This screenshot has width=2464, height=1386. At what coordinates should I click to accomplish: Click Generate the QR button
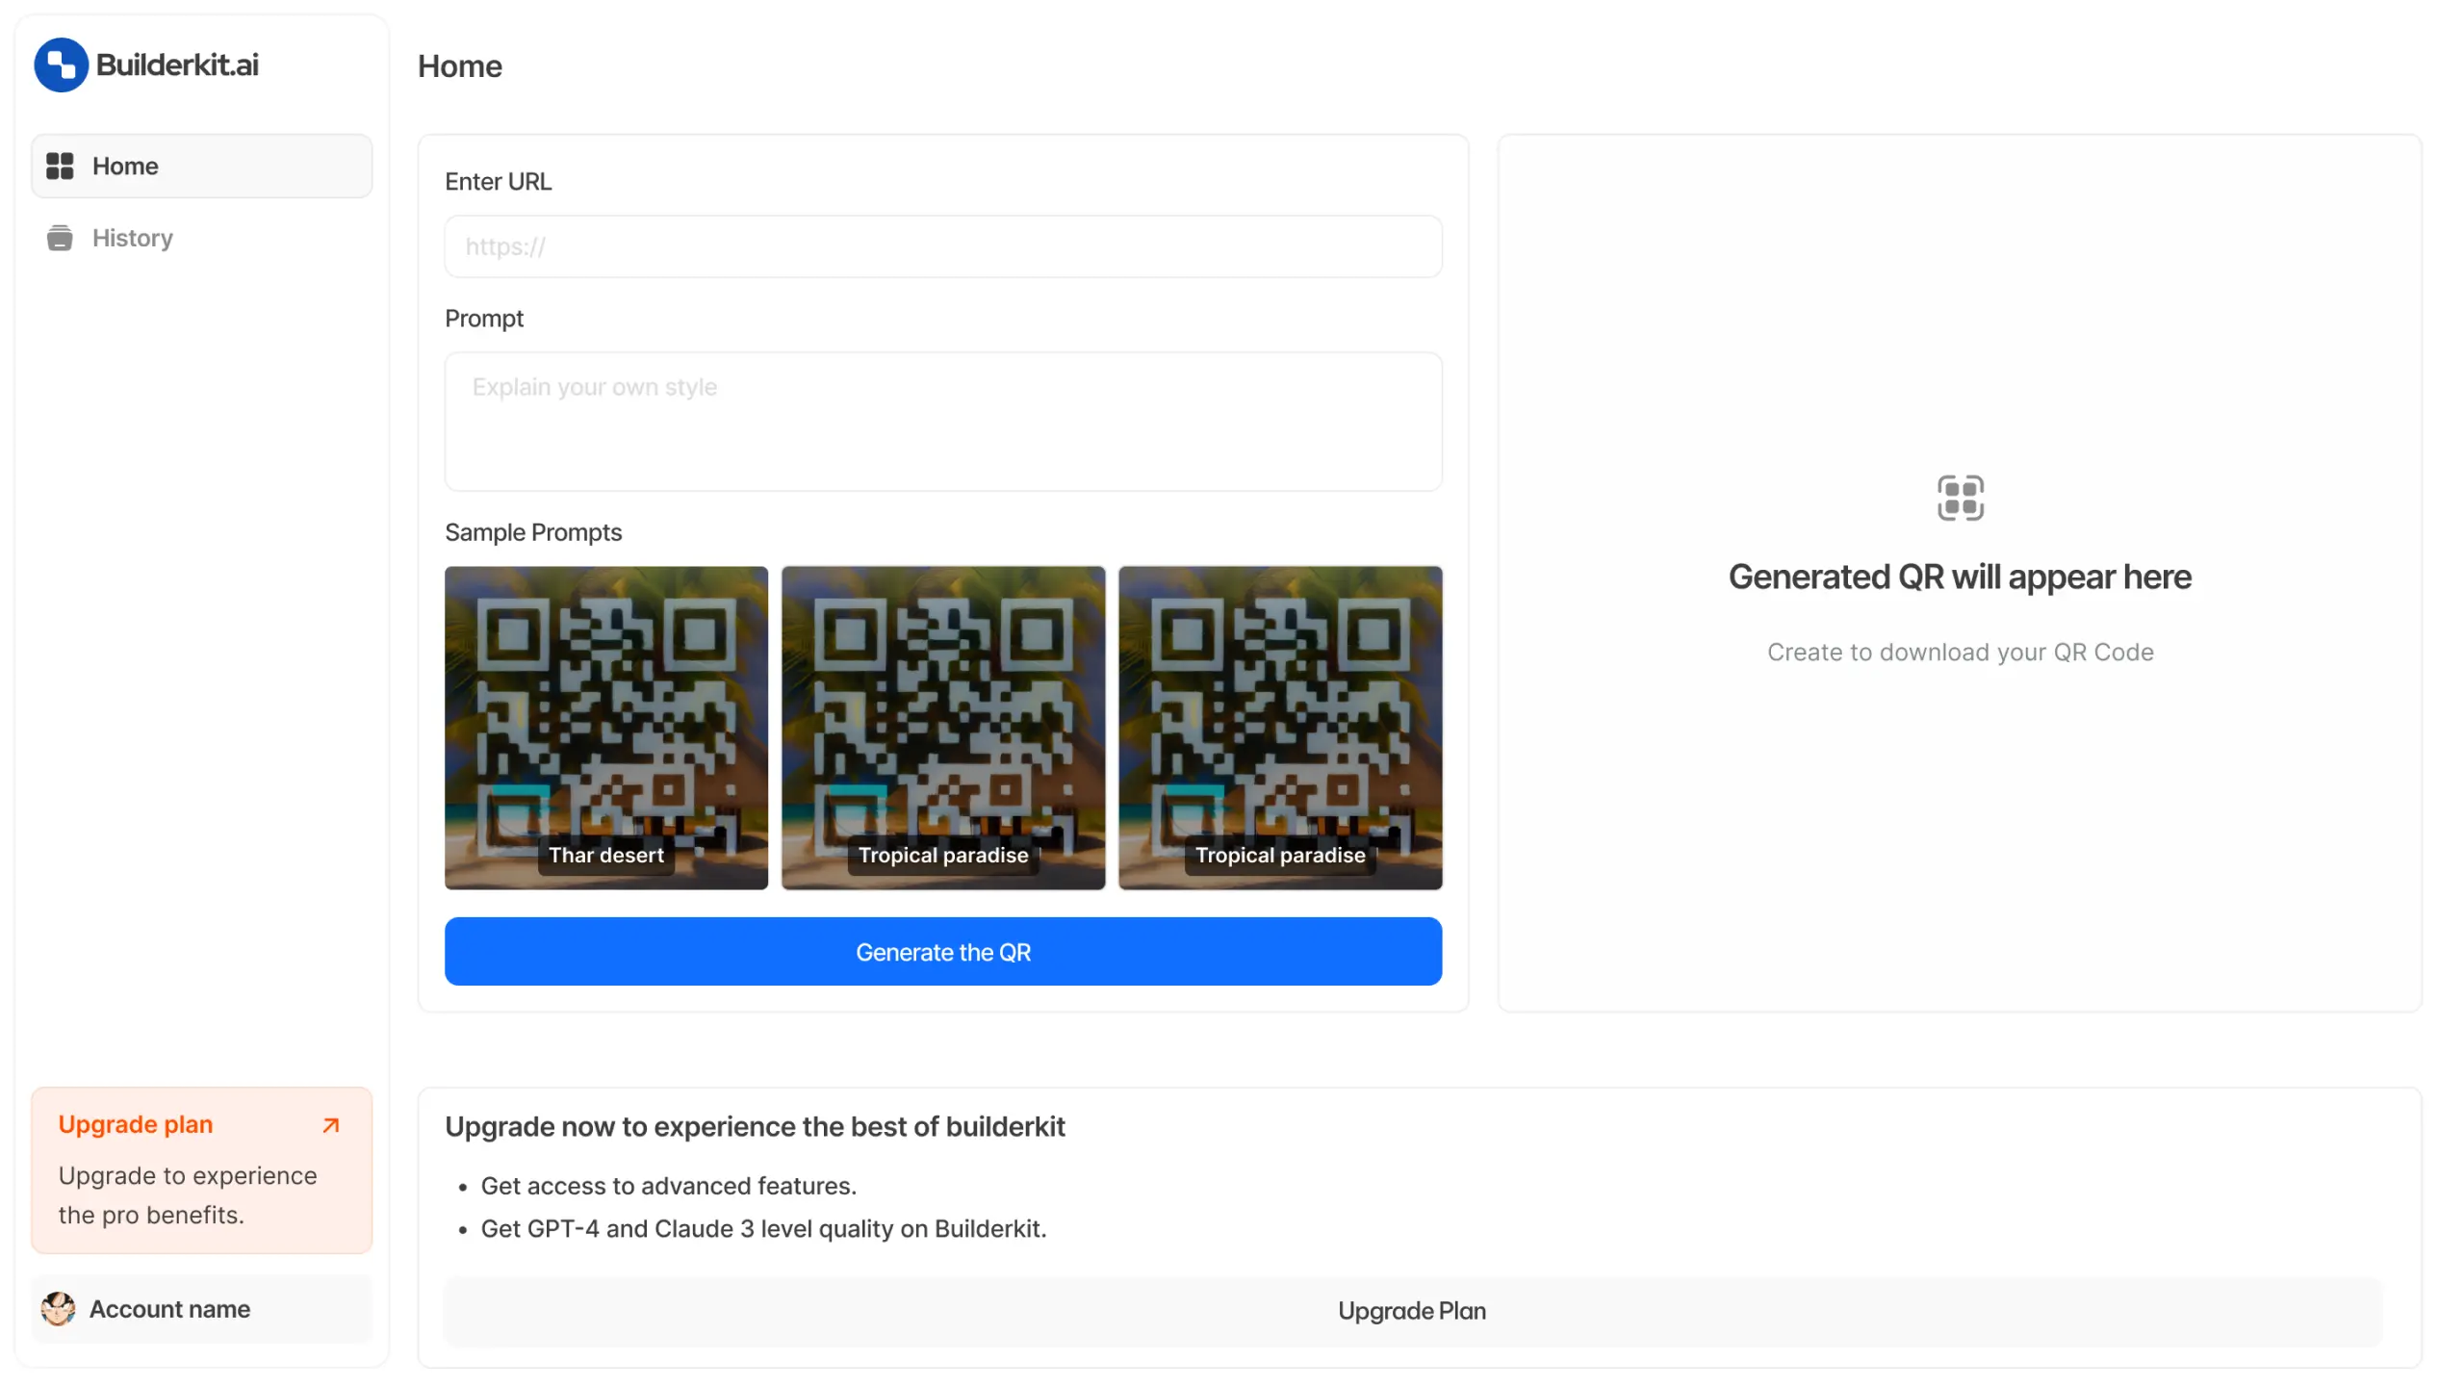(x=942, y=949)
